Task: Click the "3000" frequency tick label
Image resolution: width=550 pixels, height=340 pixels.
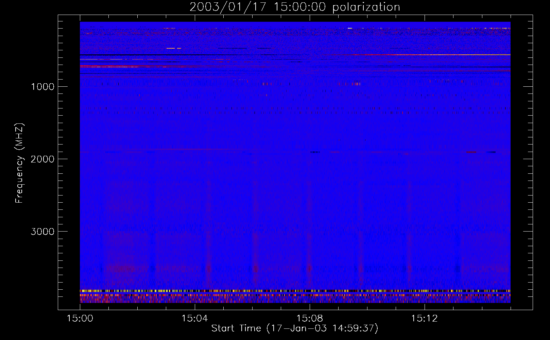Action: (42, 232)
